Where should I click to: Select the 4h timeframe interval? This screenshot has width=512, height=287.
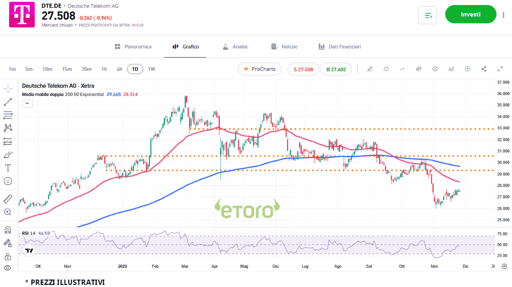tap(119, 69)
